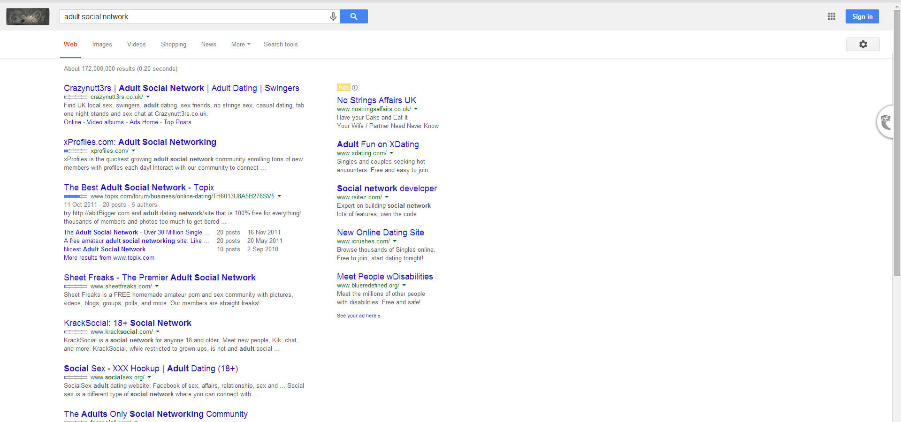This screenshot has height=422, width=901.
Task: Click the rating bar beside www.sheetfreaks.com
Action: click(x=76, y=286)
